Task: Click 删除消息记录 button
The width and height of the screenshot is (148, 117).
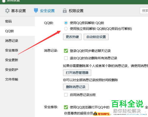Action: point(76,87)
